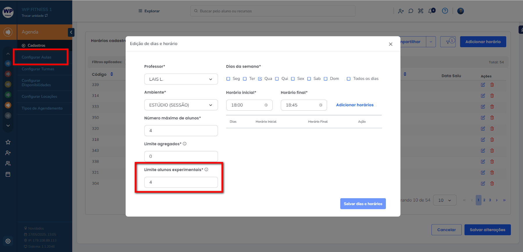The image size is (523, 252).
Task: Open the chat messages icon
Action: (410, 11)
